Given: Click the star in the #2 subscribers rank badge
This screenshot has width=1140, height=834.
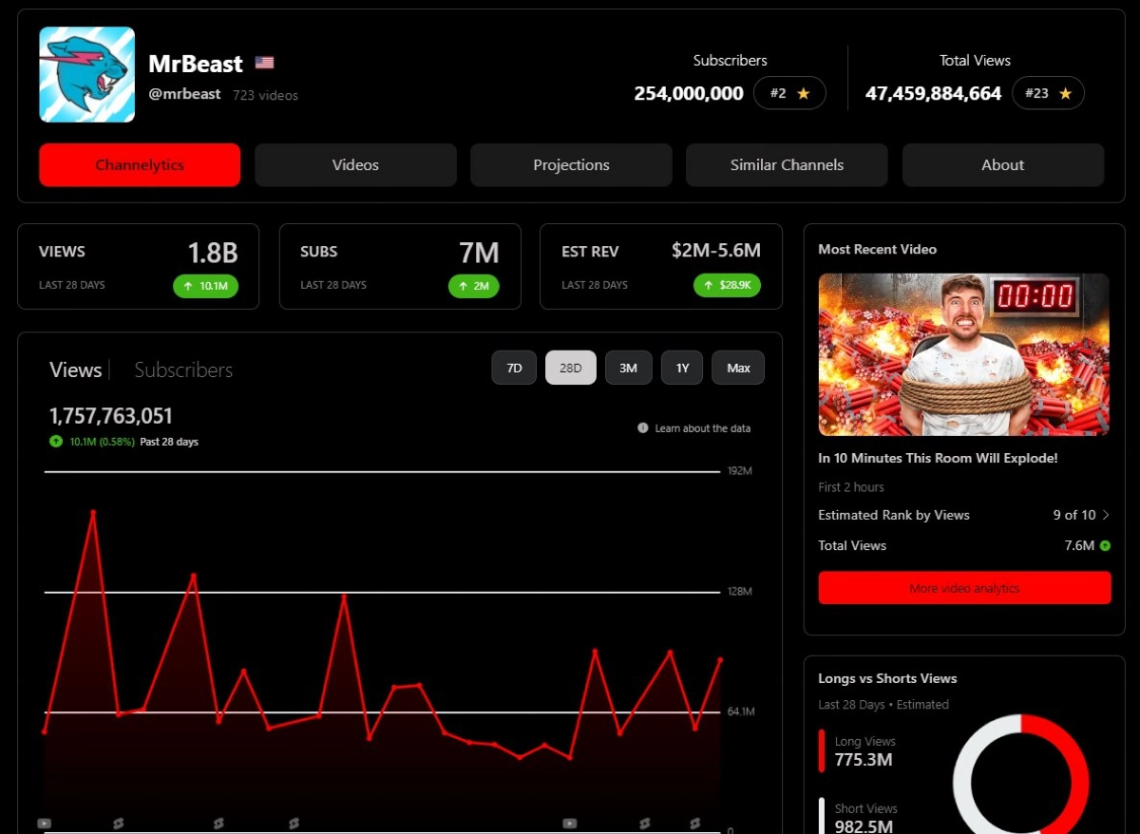Looking at the screenshot, I should [x=803, y=93].
